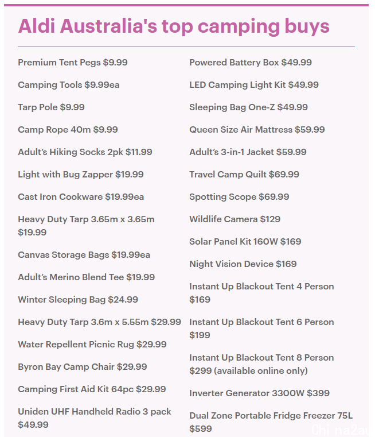Click Spotting Scope $69.99 entry
375x437 pixels.
pyautogui.click(x=239, y=197)
